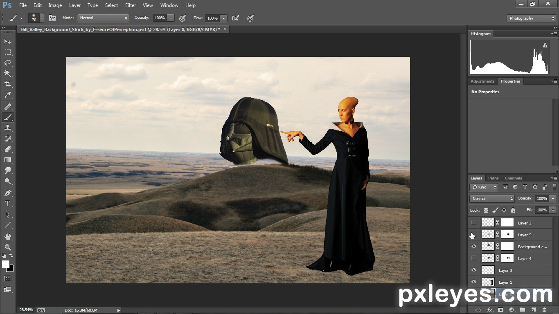Open the Select menu
Viewport: 559px width, 314px height.
[111, 5]
